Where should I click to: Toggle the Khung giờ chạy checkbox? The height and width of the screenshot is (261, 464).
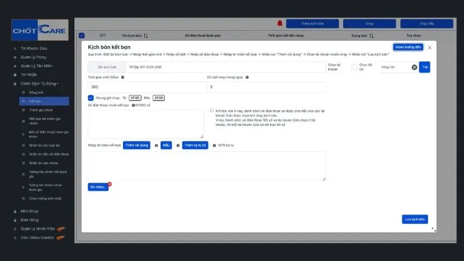point(90,97)
